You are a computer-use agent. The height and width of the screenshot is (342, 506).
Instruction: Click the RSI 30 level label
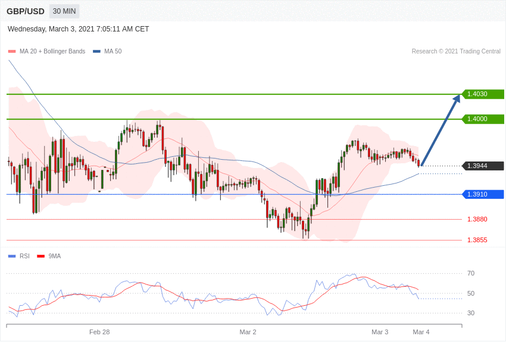(x=471, y=313)
